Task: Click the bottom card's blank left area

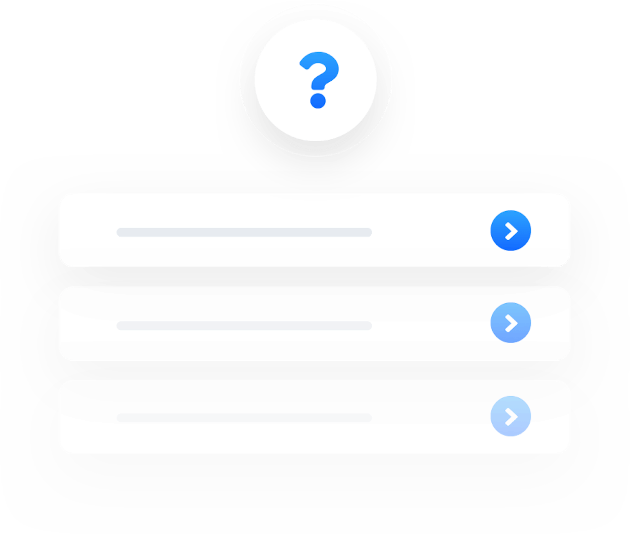Action: click(x=87, y=417)
